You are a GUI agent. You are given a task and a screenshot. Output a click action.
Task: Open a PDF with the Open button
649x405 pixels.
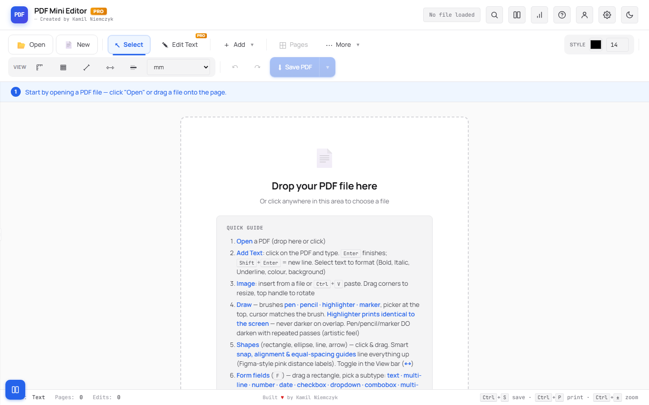tap(31, 45)
